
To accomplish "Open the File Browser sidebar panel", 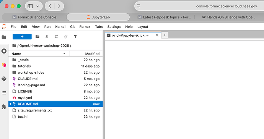I will point(4,37).
